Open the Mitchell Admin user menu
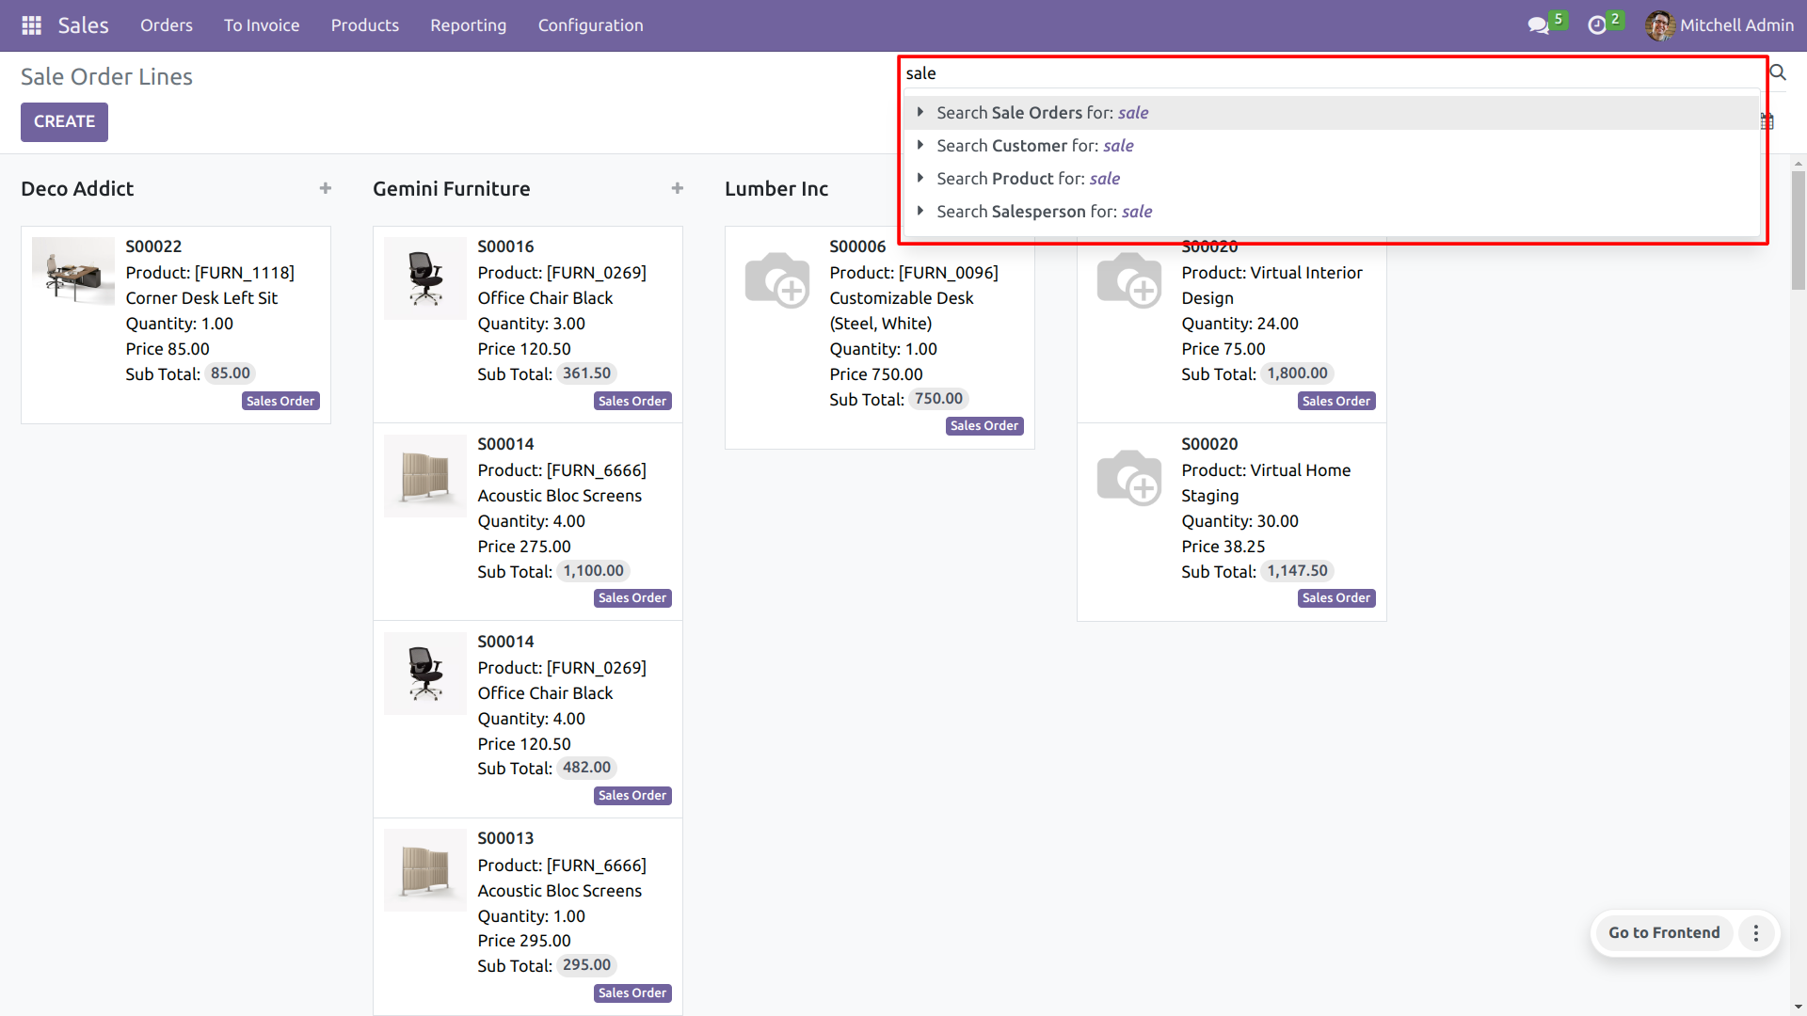The height and width of the screenshot is (1016, 1807). [x=1719, y=25]
